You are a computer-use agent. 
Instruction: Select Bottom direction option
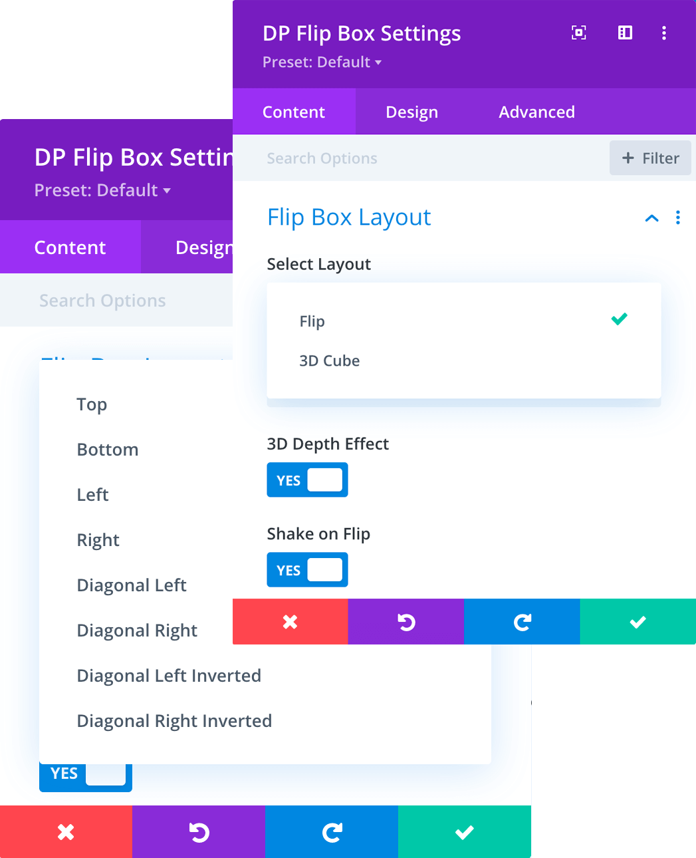[108, 450]
